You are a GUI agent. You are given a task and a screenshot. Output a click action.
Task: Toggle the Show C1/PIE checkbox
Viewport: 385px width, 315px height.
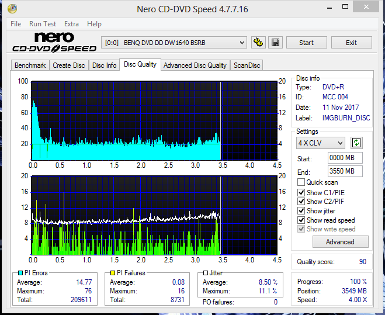pyautogui.click(x=301, y=192)
